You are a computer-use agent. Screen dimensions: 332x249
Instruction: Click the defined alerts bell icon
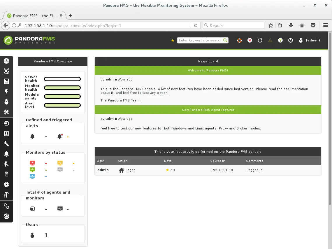(32, 136)
